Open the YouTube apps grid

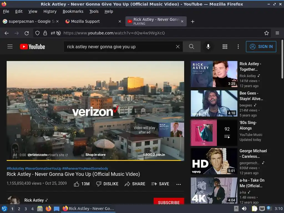click(225, 47)
